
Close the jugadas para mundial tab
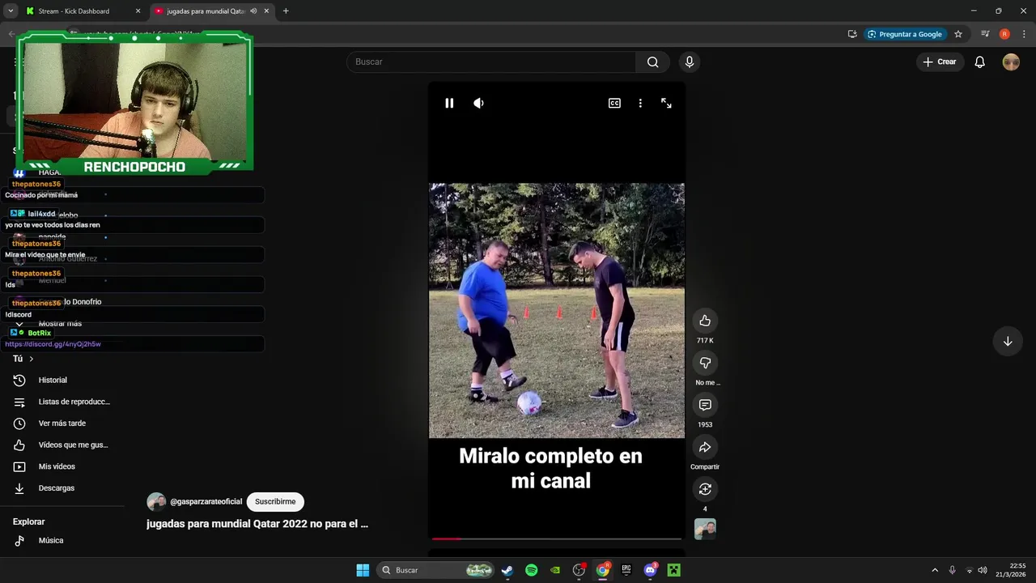point(266,11)
